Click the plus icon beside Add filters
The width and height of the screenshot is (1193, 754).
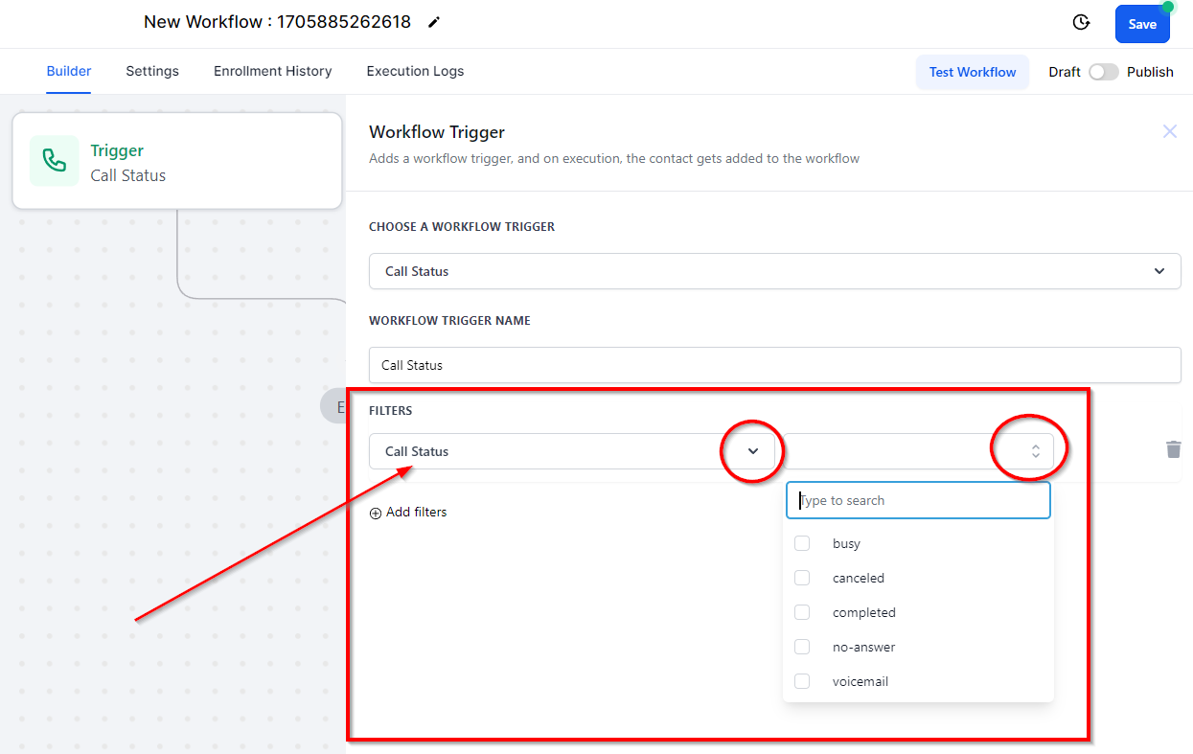pos(376,514)
